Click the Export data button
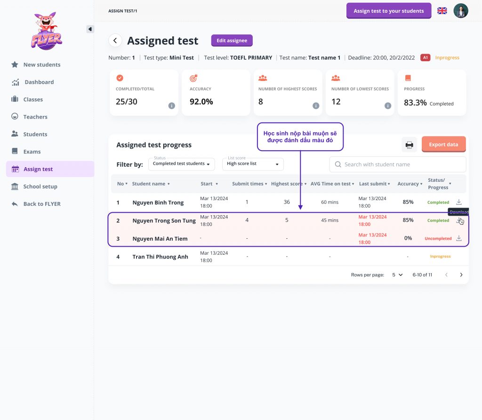Screen dimensions: 482x420 [x=443, y=145]
